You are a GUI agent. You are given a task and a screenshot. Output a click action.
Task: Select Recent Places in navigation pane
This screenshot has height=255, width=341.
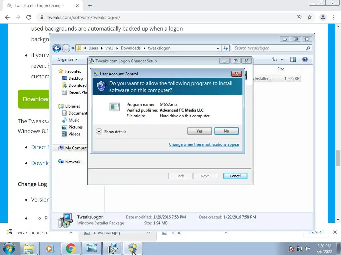tap(75, 92)
